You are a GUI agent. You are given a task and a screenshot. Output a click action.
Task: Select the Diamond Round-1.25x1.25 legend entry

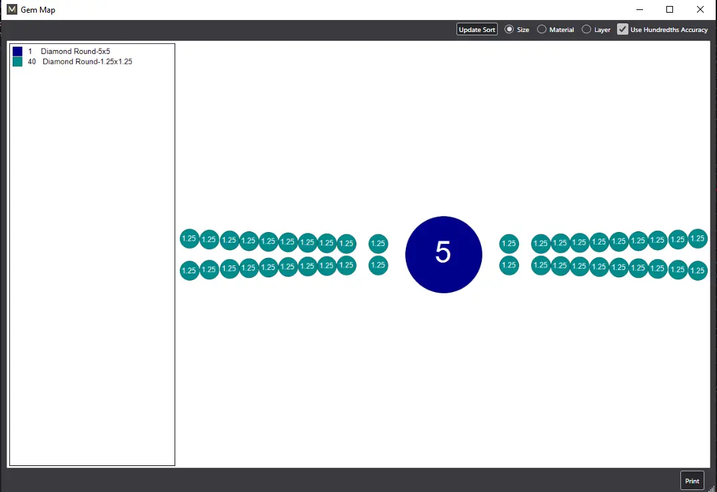click(87, 61)
